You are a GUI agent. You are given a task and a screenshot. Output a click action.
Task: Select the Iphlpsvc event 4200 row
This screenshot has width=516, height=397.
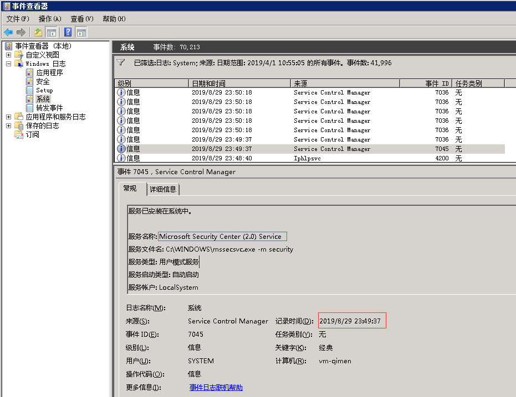310,158
